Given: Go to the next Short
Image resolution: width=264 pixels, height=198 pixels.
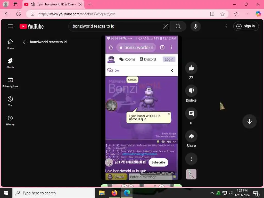Looking at the screenshot, I should tap(249, 121).
